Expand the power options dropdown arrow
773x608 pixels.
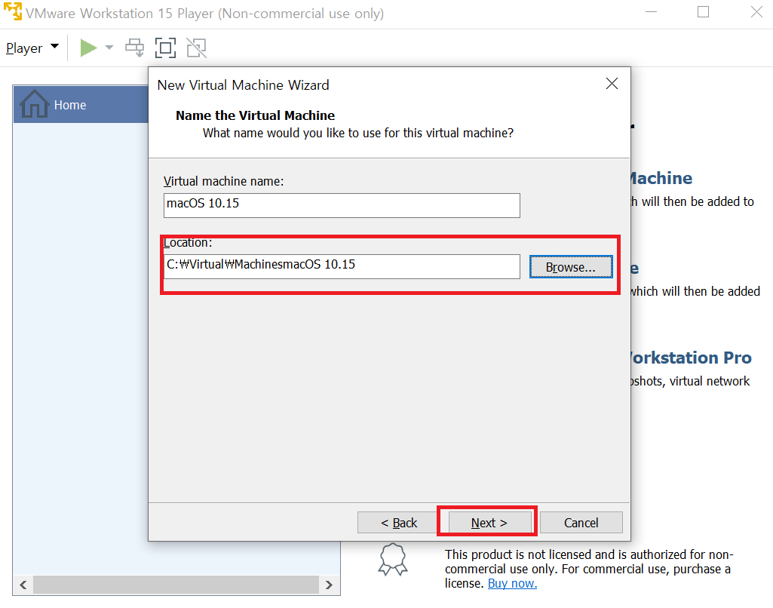[109, 48]
